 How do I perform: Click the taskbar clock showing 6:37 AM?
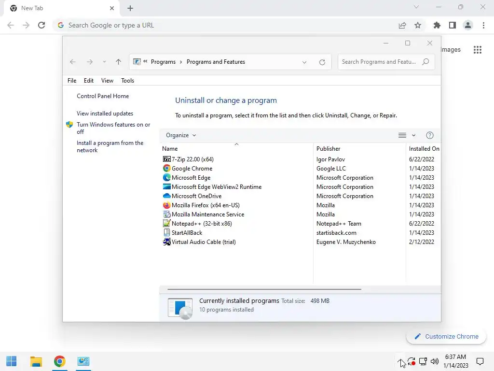[x=456, y=361]
